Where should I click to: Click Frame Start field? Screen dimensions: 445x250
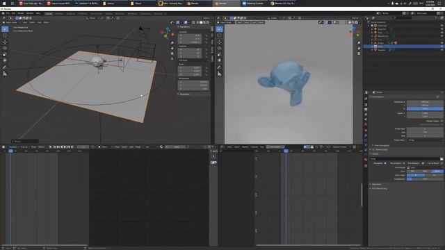click(425, 128)
